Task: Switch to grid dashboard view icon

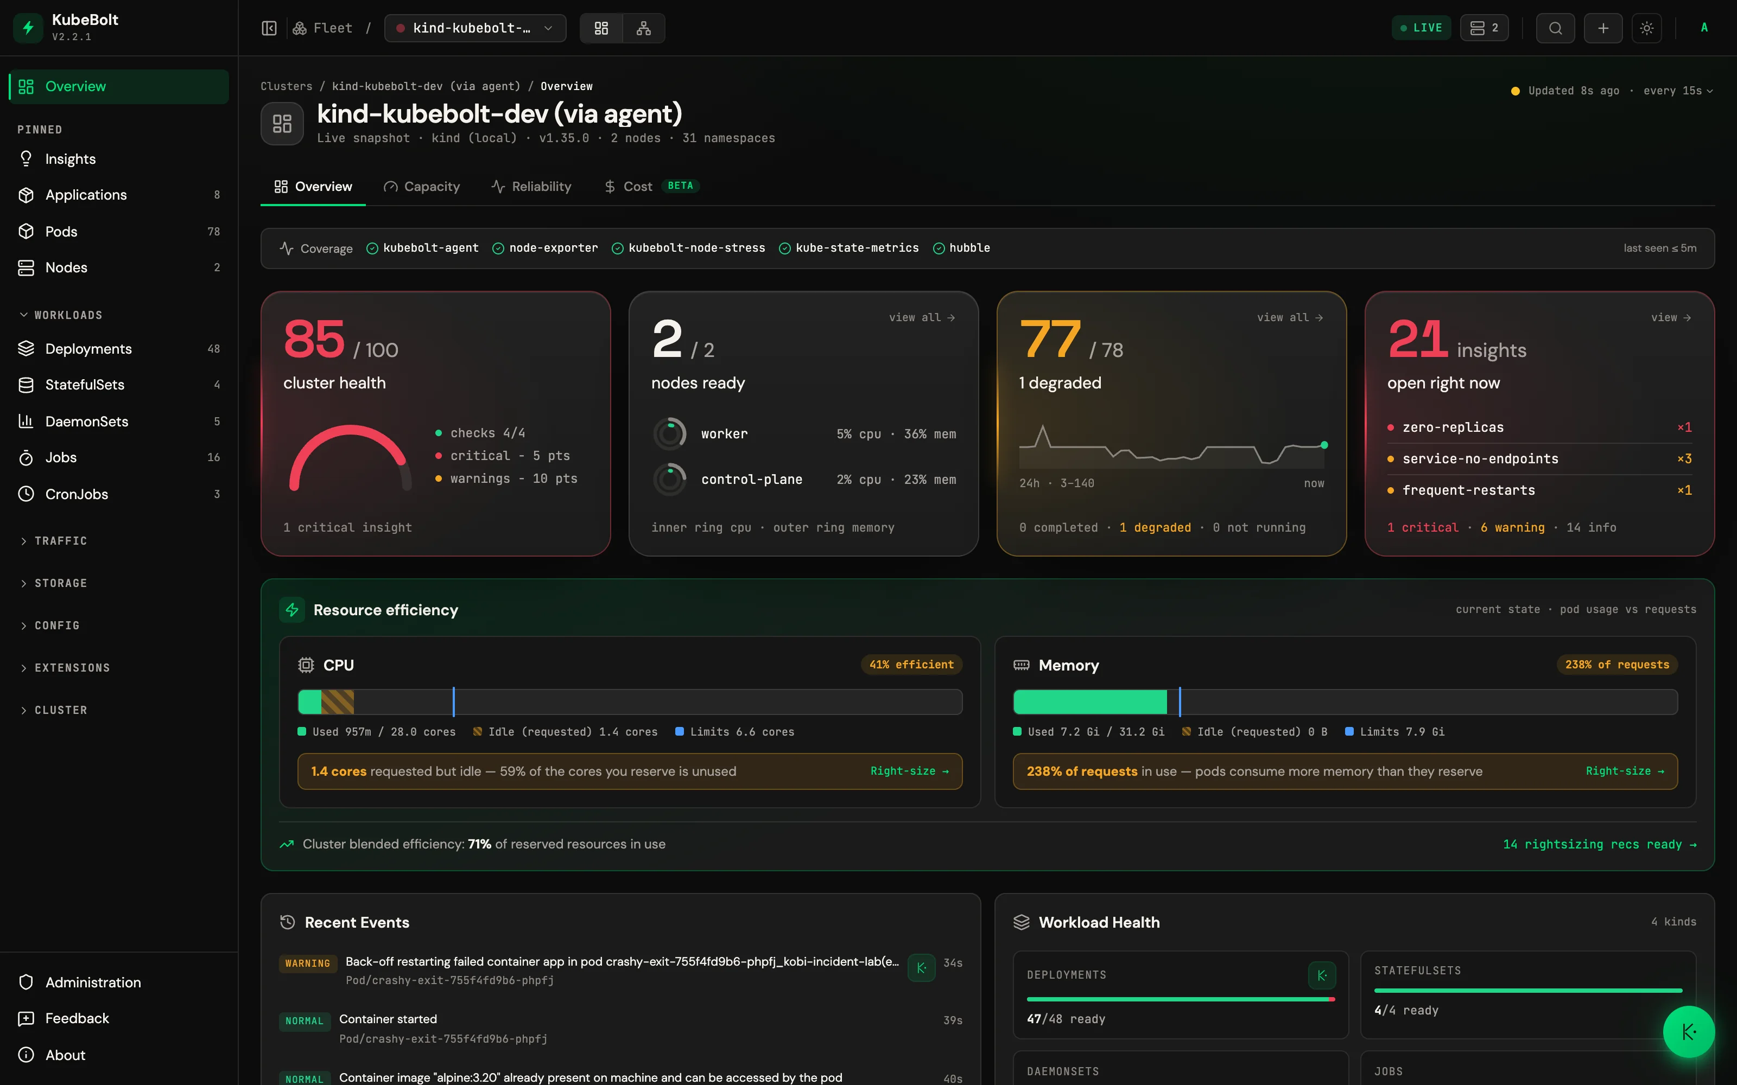Action: click(601, 28)
